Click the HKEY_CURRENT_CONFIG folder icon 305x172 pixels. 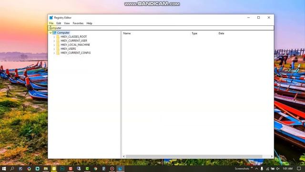[x=58, y=53]
